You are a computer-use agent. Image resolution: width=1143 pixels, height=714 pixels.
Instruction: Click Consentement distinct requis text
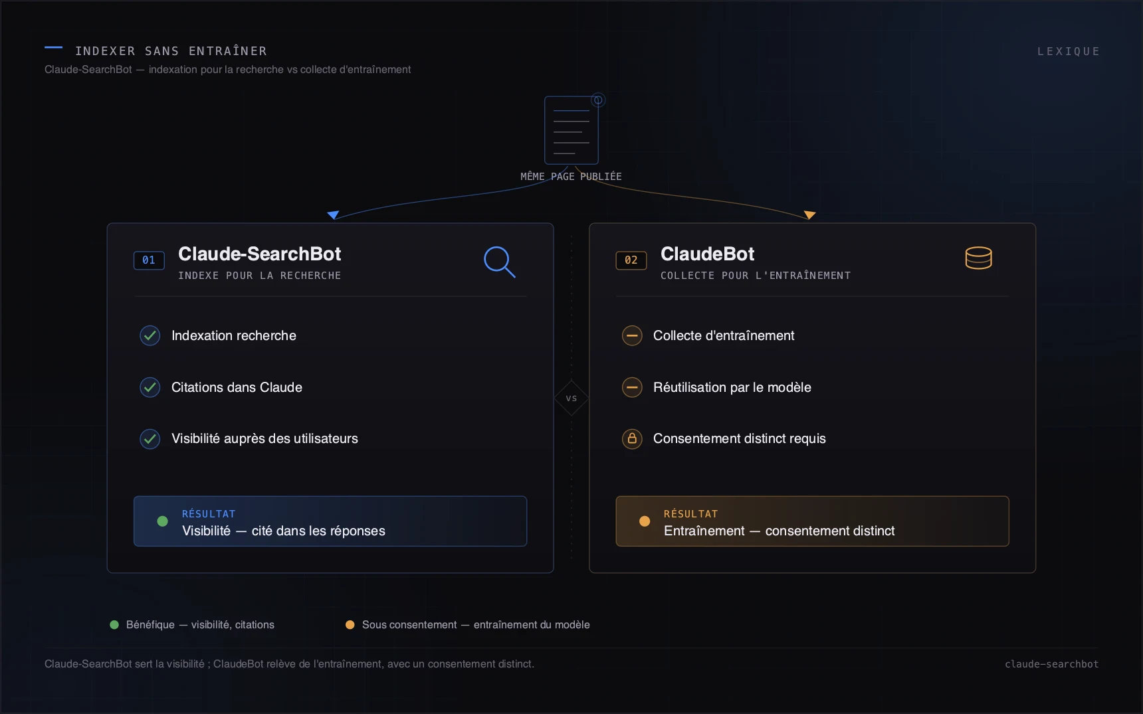740,438
